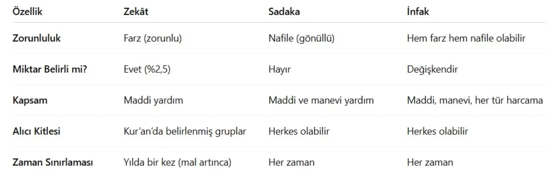Click the Sadaka column header
The width and height of the screenshot is (557, 190).
click(x=284, y=12)
